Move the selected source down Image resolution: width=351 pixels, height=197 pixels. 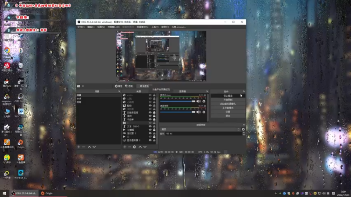click(x=145, y=147)
